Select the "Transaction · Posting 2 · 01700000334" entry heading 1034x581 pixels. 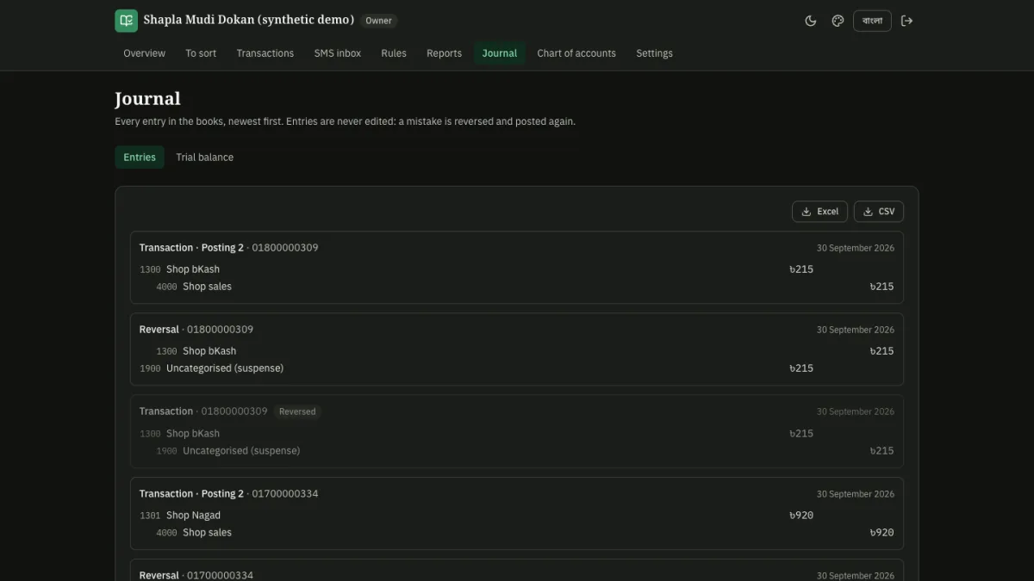pyautogui.click(x=229, y=494)
